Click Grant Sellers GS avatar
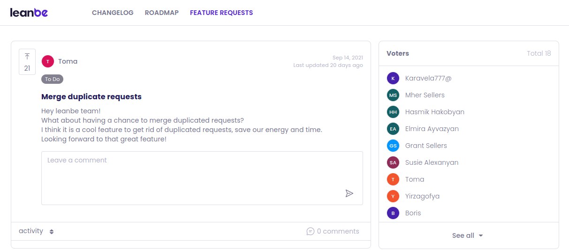Viewport: 569px width, 250px height. click(393, 146)
